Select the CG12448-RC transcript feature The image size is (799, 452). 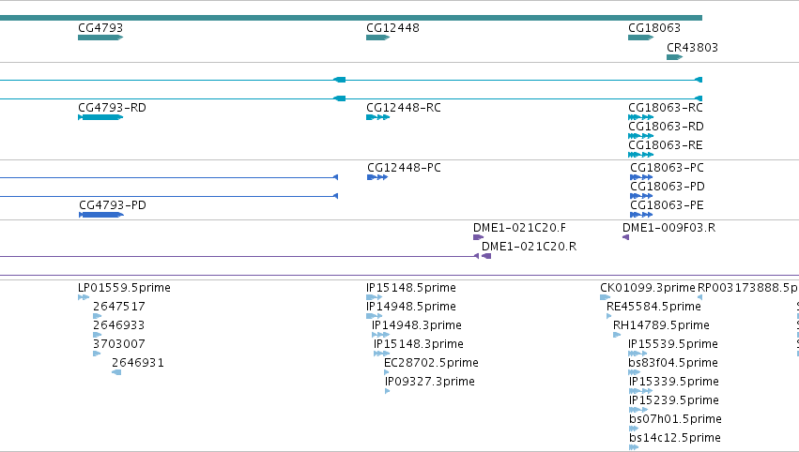[x=377, y=117]
